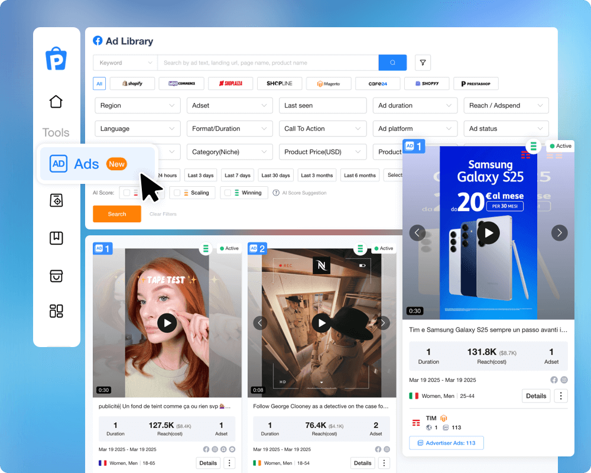
Task: Select the Ads menu item
Action: pos(98,164)
